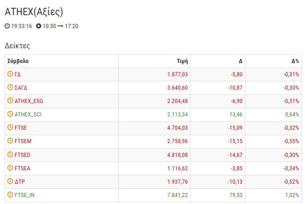This screenshot has height=204, width=305.
Task: Click the FTSE_IN price 7.841,22
Action: coord(177,195)
